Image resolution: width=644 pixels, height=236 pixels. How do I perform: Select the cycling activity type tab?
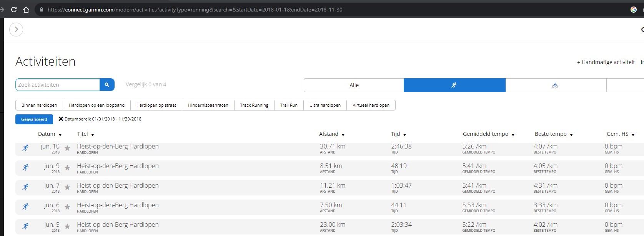[x=556, y=85]
